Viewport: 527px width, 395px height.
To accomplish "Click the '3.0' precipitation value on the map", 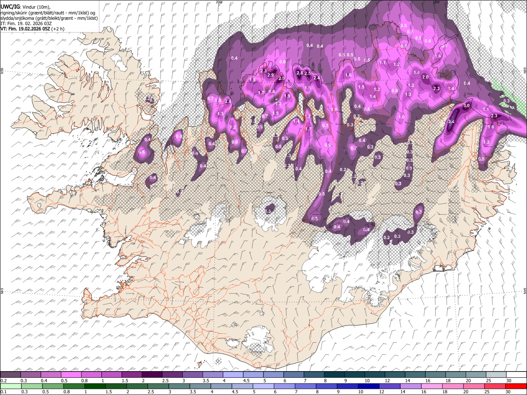I will [466, 106].
